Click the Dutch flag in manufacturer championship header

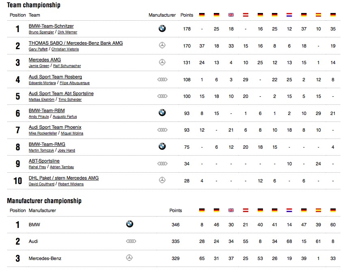(289, 210)
